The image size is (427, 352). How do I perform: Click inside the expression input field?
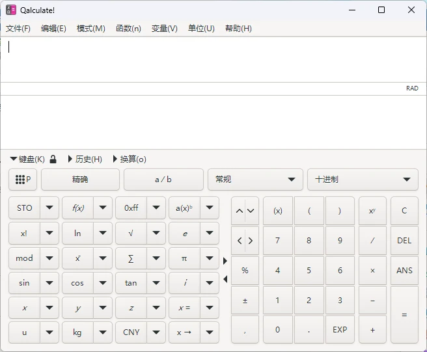pos(213,60)
